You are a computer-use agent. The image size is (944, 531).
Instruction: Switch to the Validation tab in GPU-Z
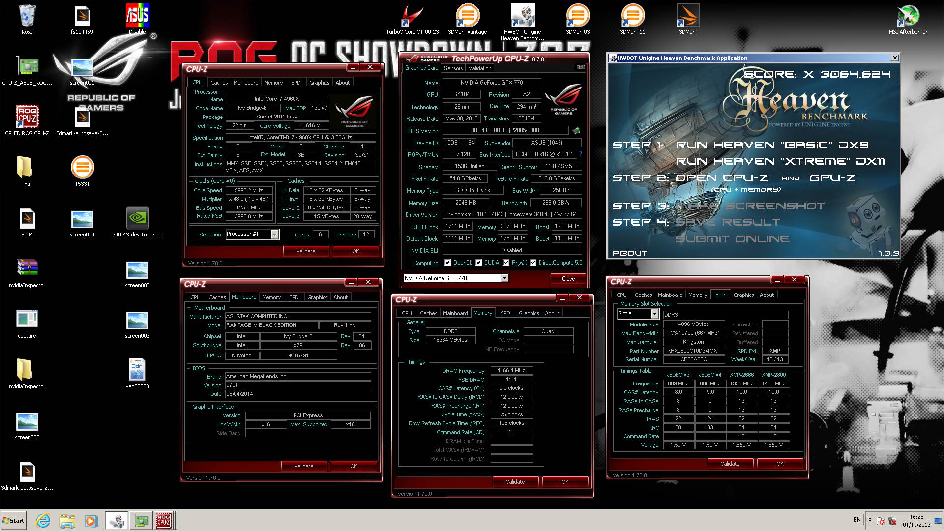pos(480,68)
